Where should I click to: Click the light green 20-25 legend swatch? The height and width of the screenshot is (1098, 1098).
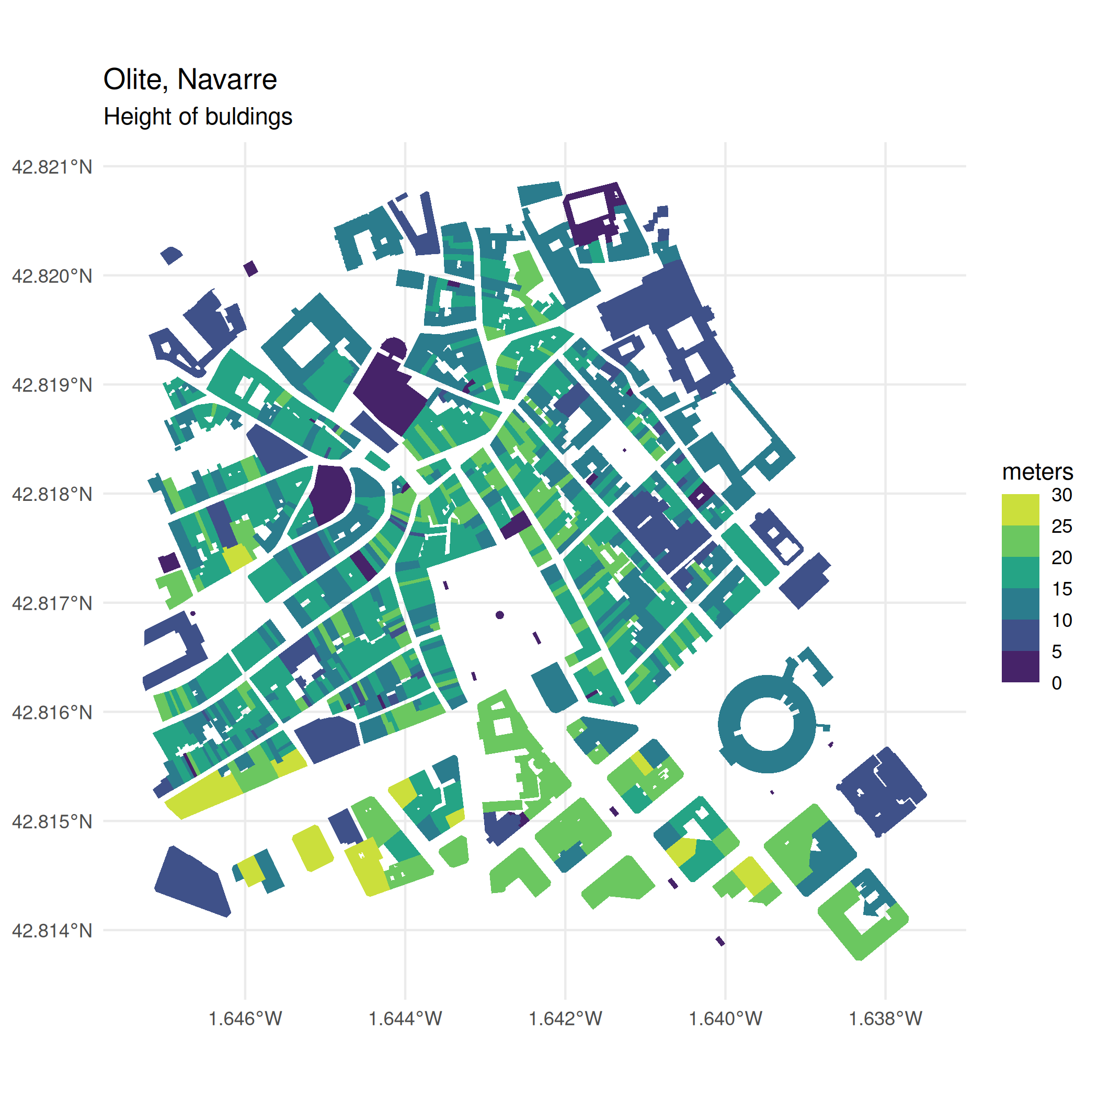tap(1020, 541)
